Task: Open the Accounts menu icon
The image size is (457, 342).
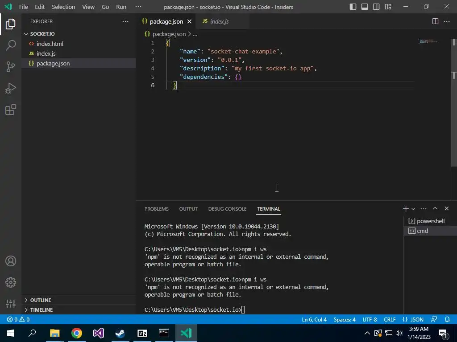Action: [11, 261]
